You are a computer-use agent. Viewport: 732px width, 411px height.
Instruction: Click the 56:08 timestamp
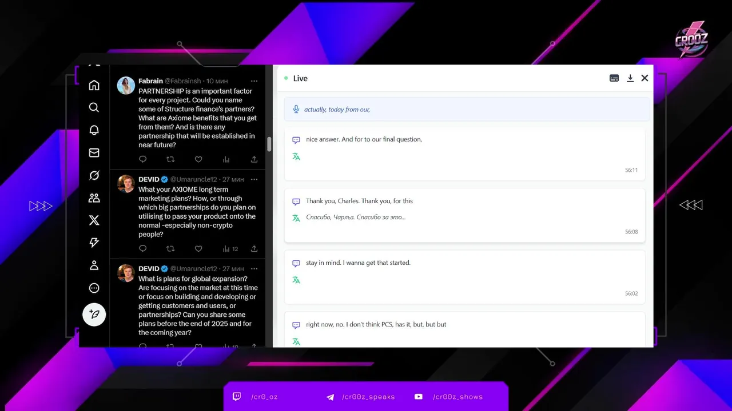pos(631,232)
